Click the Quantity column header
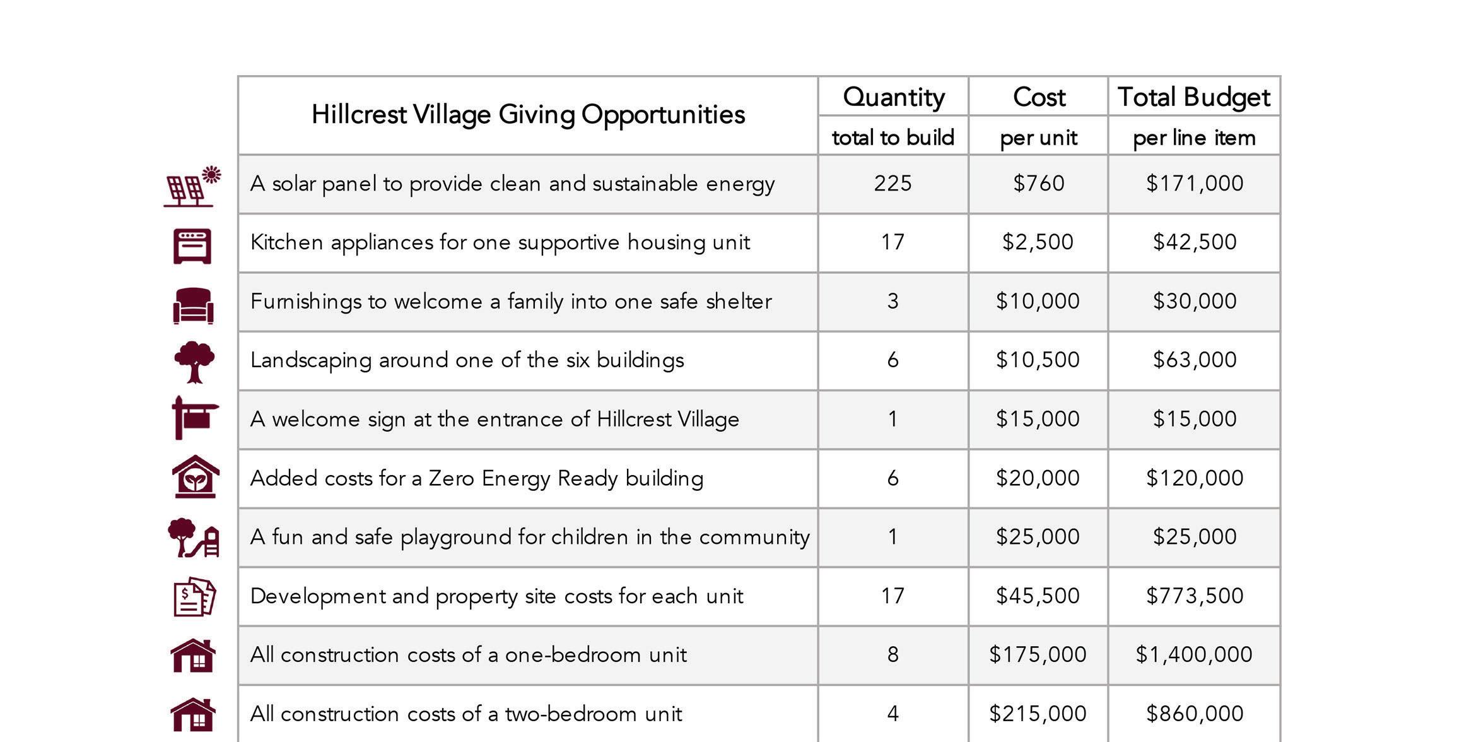This screenshot has height=742, width=1481. coord(893,97)
